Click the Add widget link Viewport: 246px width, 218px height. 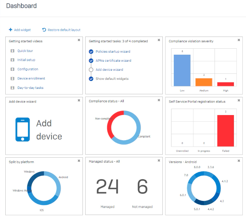click(x=22, y=30)
